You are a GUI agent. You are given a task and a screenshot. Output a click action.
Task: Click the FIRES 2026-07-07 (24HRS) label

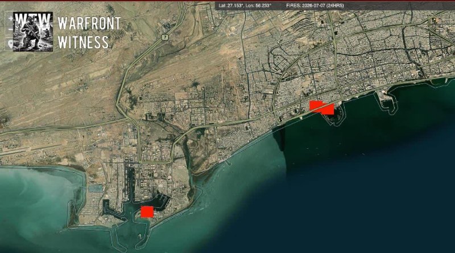pyautogui.click(x=315, y=6)
